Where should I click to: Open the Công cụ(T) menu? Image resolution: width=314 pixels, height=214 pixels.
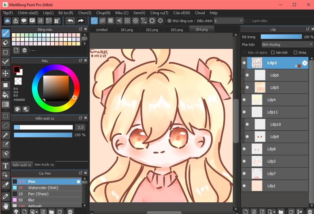(159, 13)
